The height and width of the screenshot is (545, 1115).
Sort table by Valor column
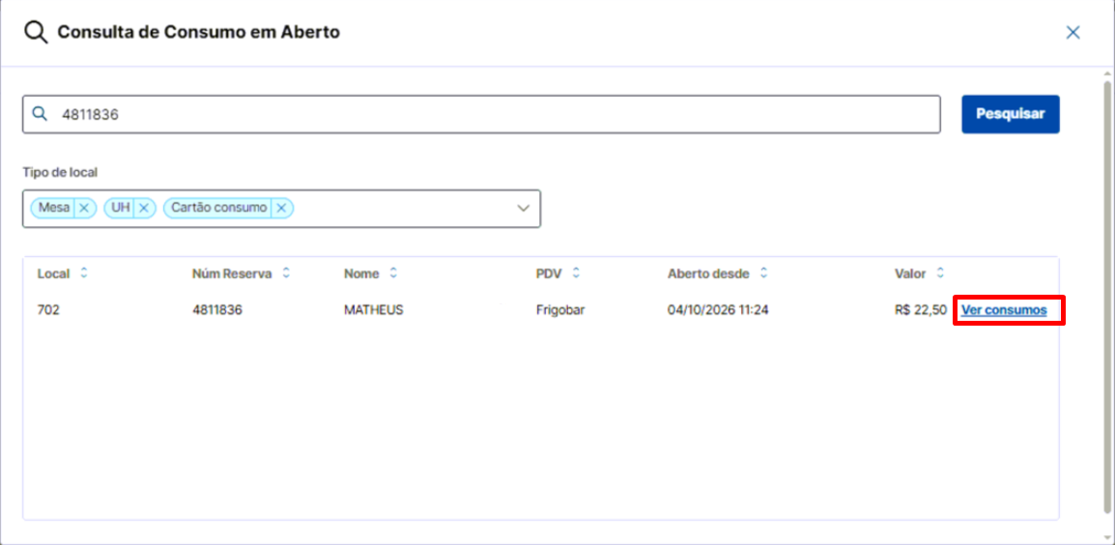pos(940,273)
